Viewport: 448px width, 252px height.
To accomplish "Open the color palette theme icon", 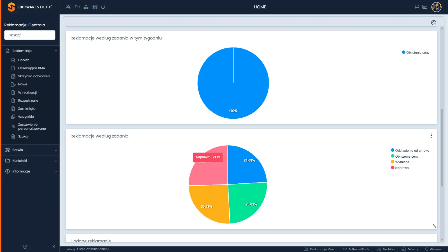I will [434, 23].
